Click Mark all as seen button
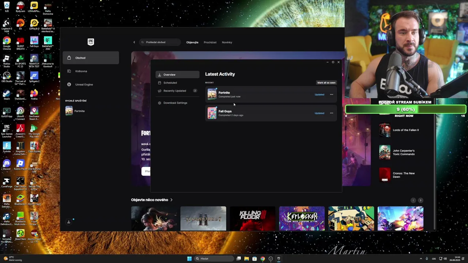Screen dimensions: 468x263 click(x=326, y=83)
